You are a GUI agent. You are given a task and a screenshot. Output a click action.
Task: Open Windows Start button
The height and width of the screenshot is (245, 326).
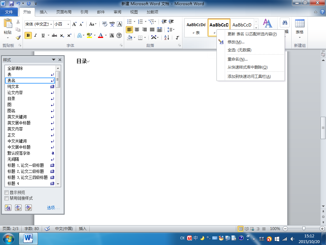pos(9,239)
